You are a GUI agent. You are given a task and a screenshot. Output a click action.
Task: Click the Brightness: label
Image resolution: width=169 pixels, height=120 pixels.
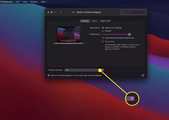[x=95, y=34]
